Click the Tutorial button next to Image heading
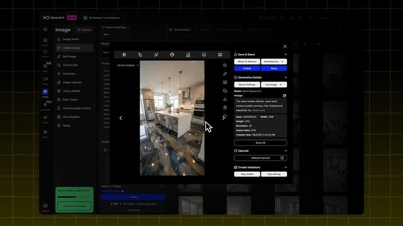403x226 pixels. pyautogui.click(x=84, y=30)
